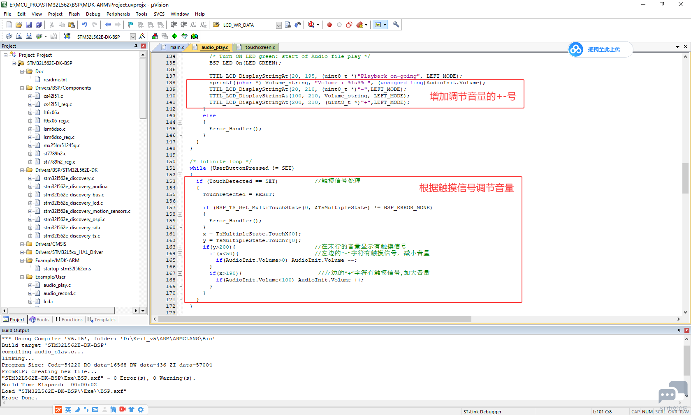Open the File menu
691x415 pixels.
(7, 14)
